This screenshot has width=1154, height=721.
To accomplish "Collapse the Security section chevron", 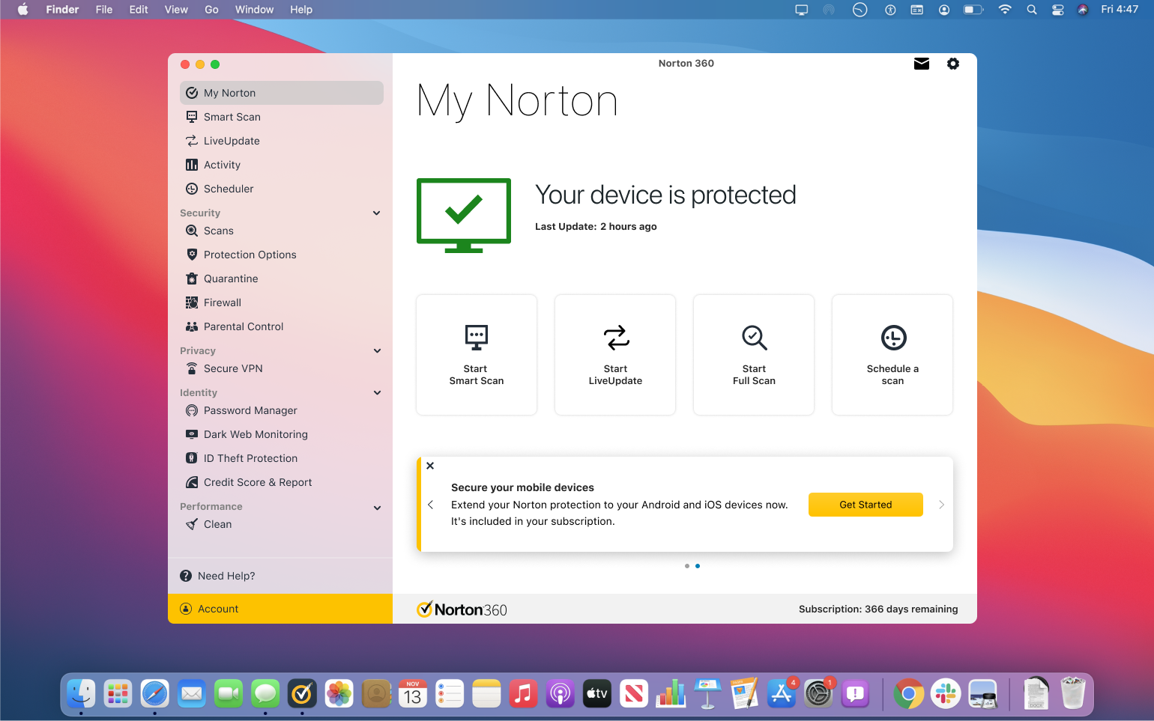I will 377,213.
